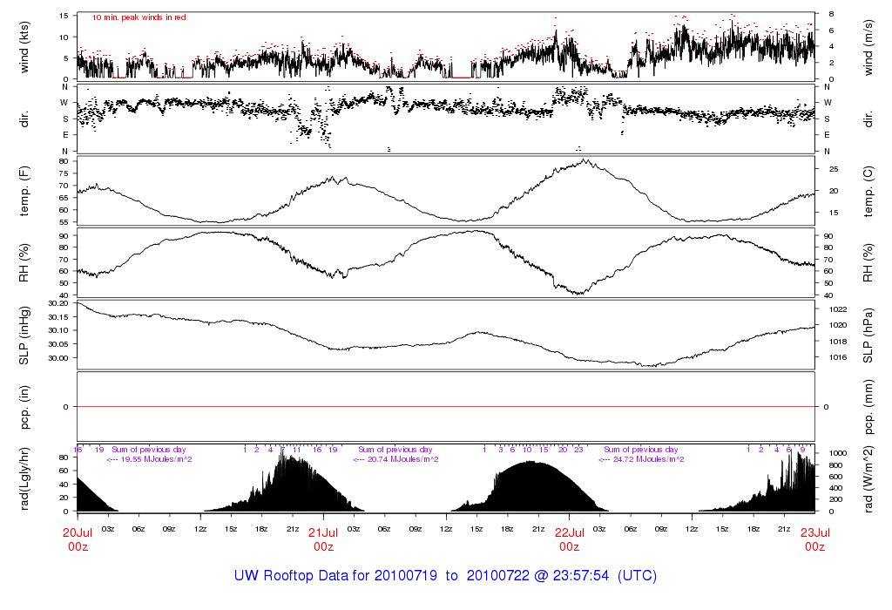Select the "20.74 MJoules/m^2" radiation sum

point(402,459)
